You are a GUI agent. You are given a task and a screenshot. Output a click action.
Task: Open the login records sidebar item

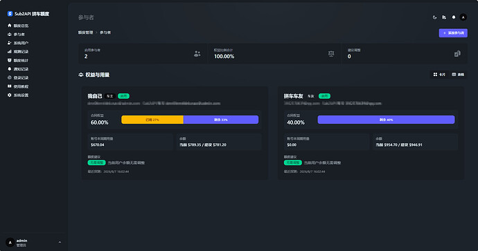(x=18, y=77)
